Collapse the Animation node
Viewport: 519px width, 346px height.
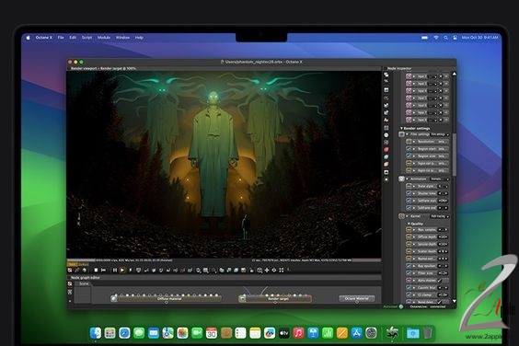pos(407,179)
